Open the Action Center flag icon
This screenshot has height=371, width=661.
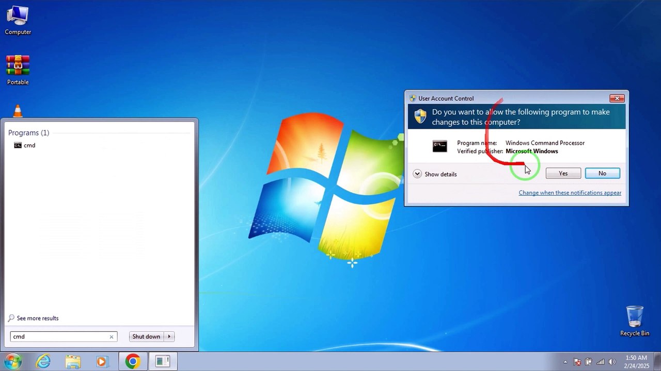[x=577, y=362]
